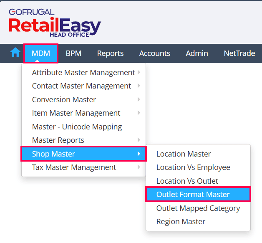Open Tax Master Management menu entry

[83, 167]
